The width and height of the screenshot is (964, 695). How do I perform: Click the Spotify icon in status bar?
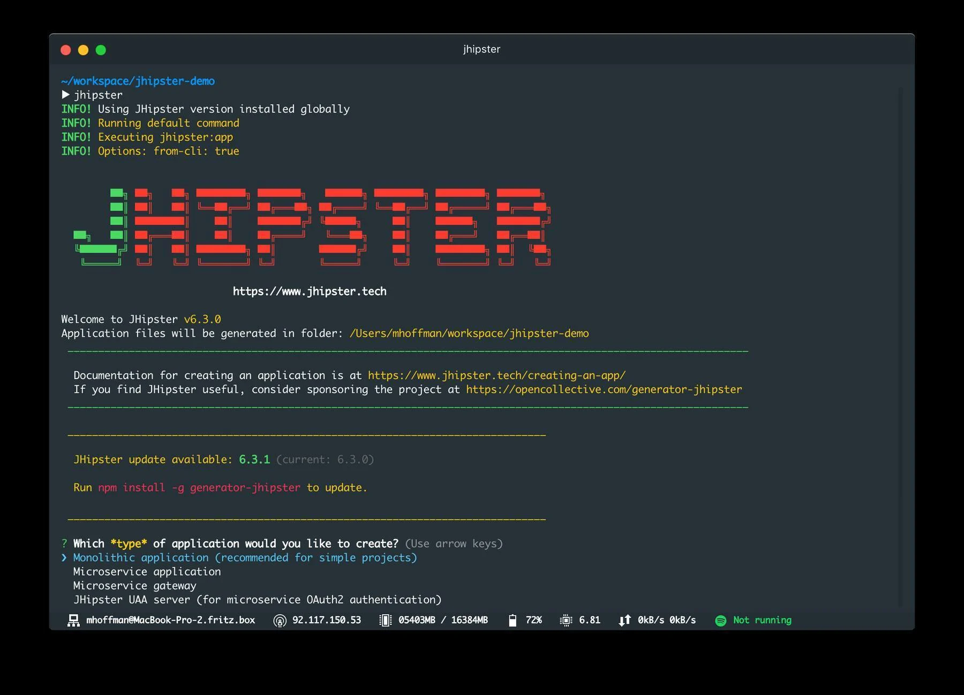pos(721,620)
